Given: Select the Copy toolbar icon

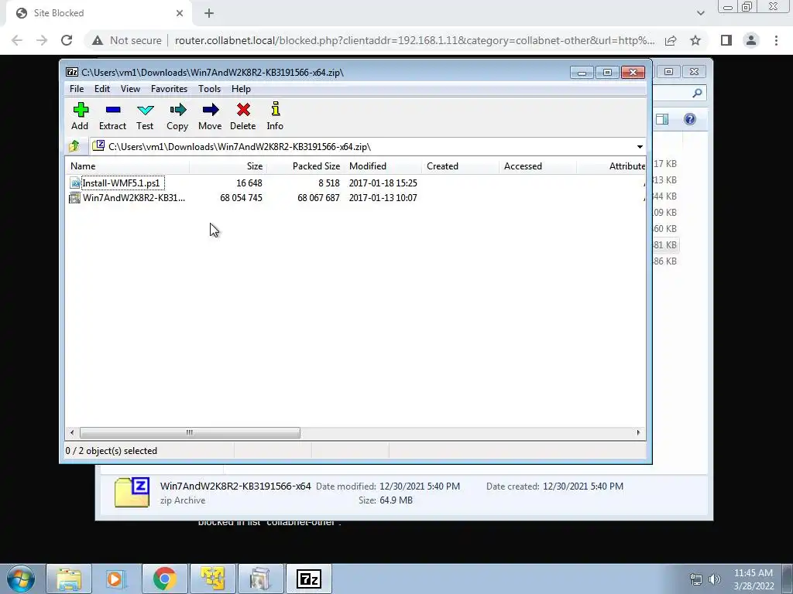Looking at the screenshot, I should point(177,116).
